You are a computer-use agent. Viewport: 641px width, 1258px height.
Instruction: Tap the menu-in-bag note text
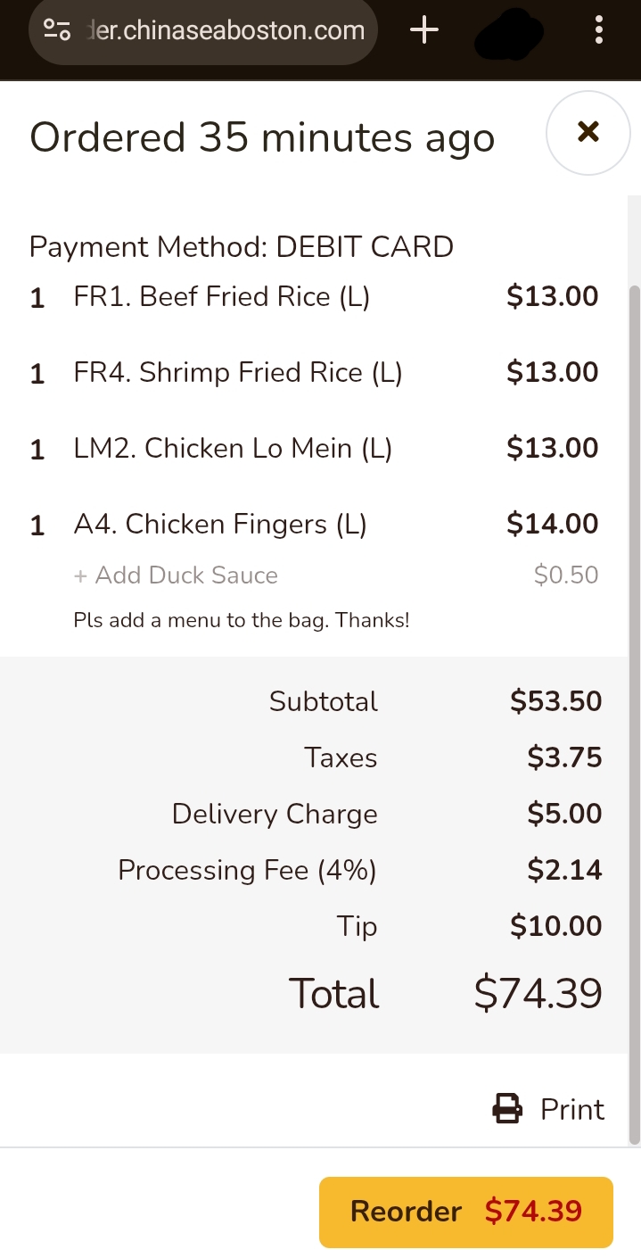(x=241, y=620)
